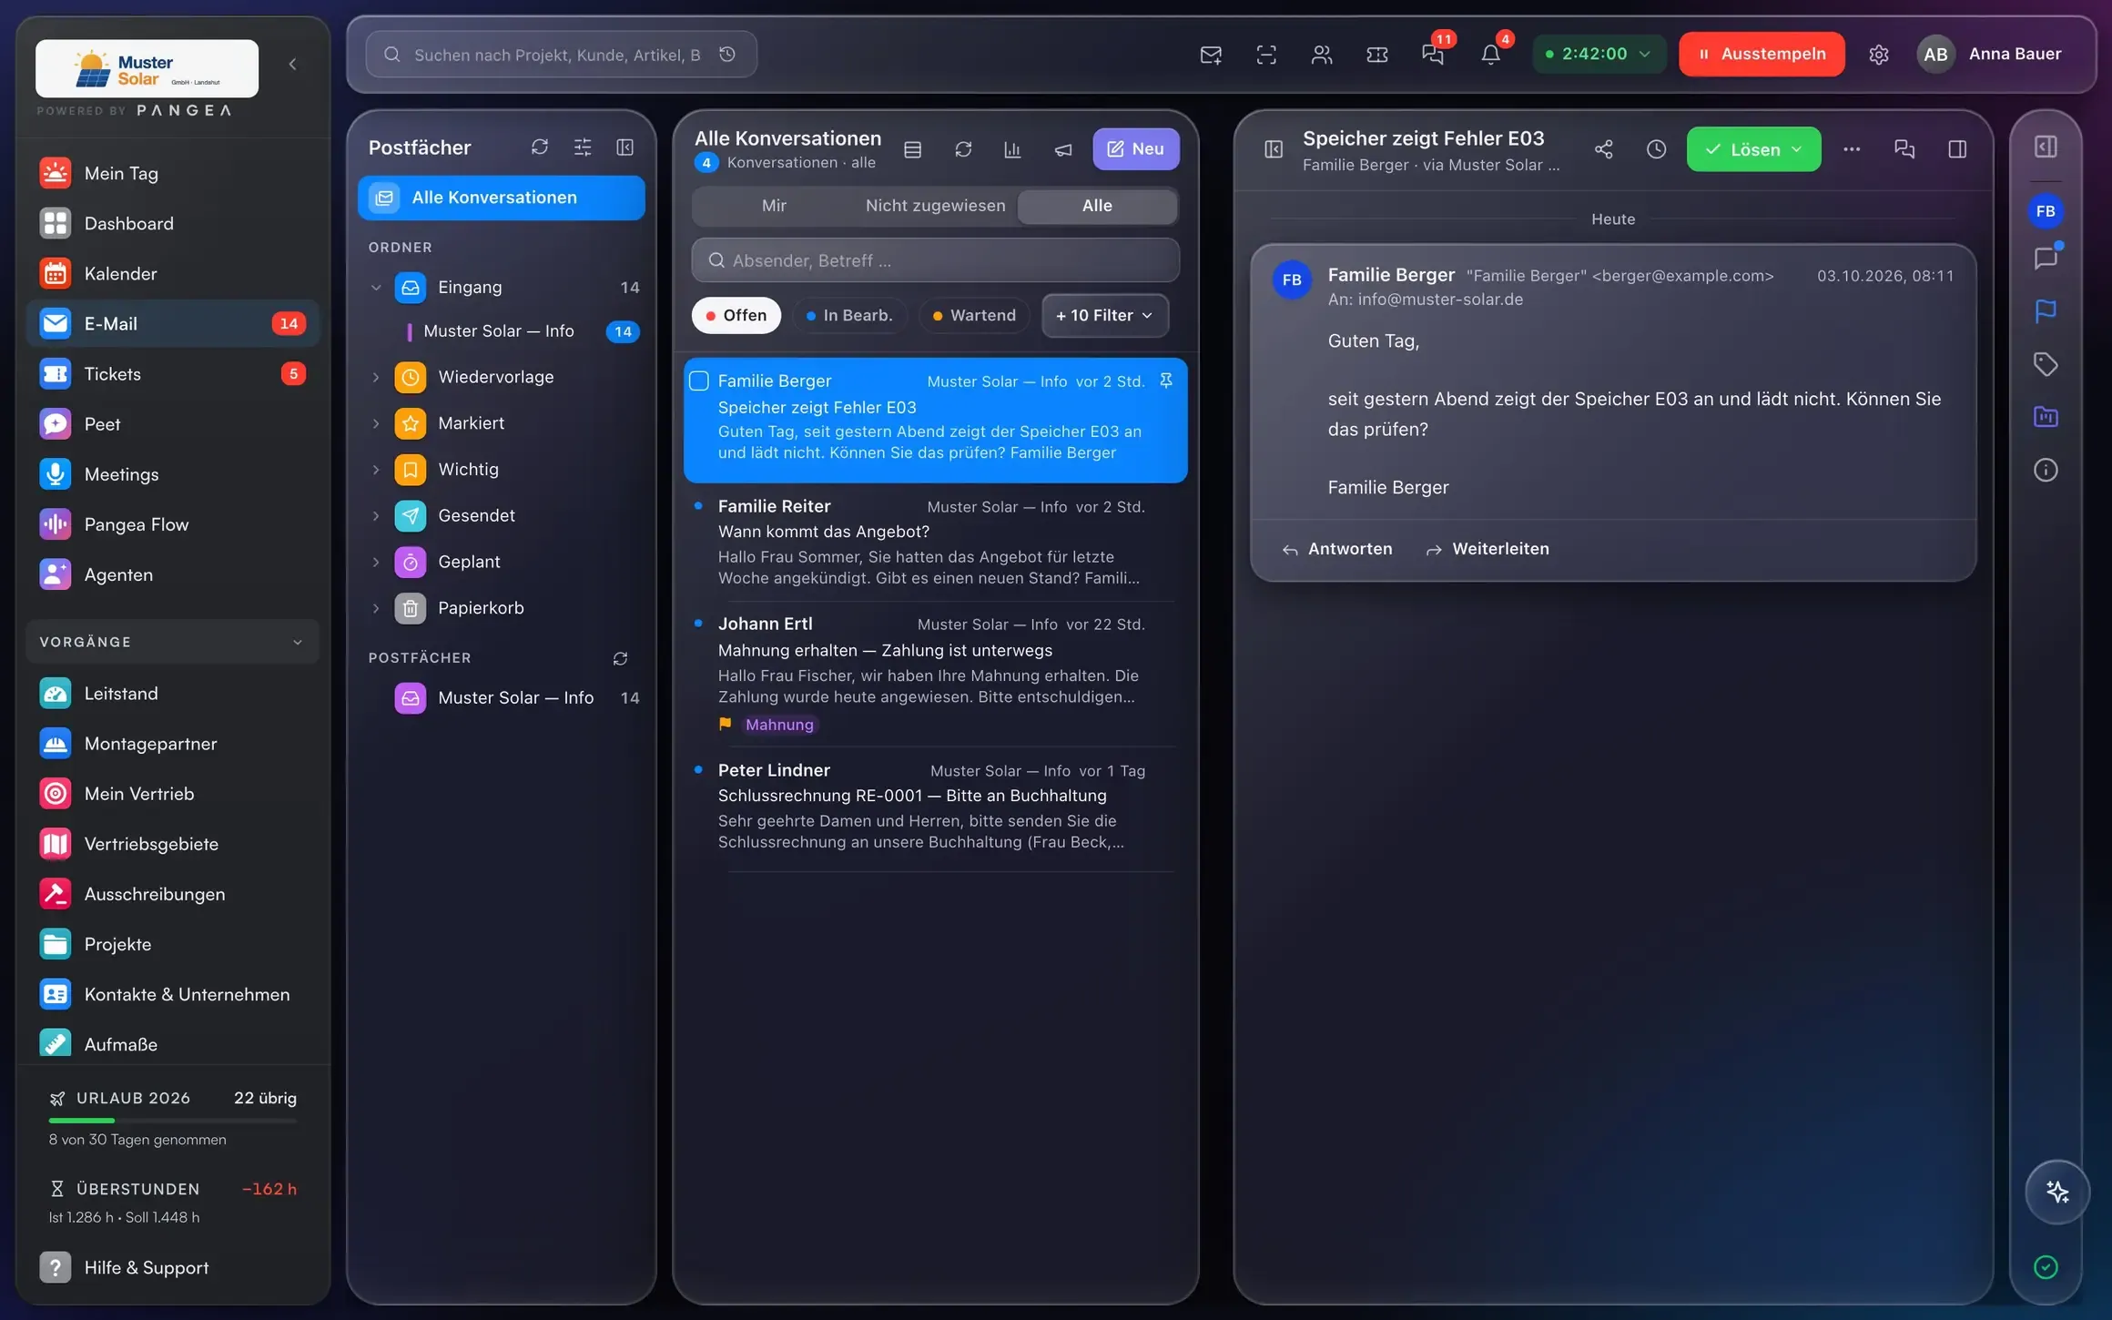
Task: Open the Postfächer filter settings icon
Action: coord(583,147)
